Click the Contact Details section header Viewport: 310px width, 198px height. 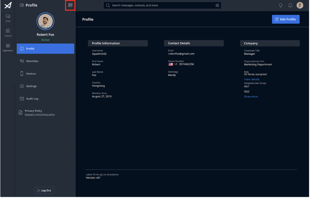pyautogui.click(x=194, y=43)
